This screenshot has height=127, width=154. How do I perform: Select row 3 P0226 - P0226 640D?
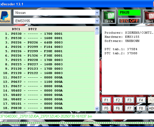(x=47, y=42)
